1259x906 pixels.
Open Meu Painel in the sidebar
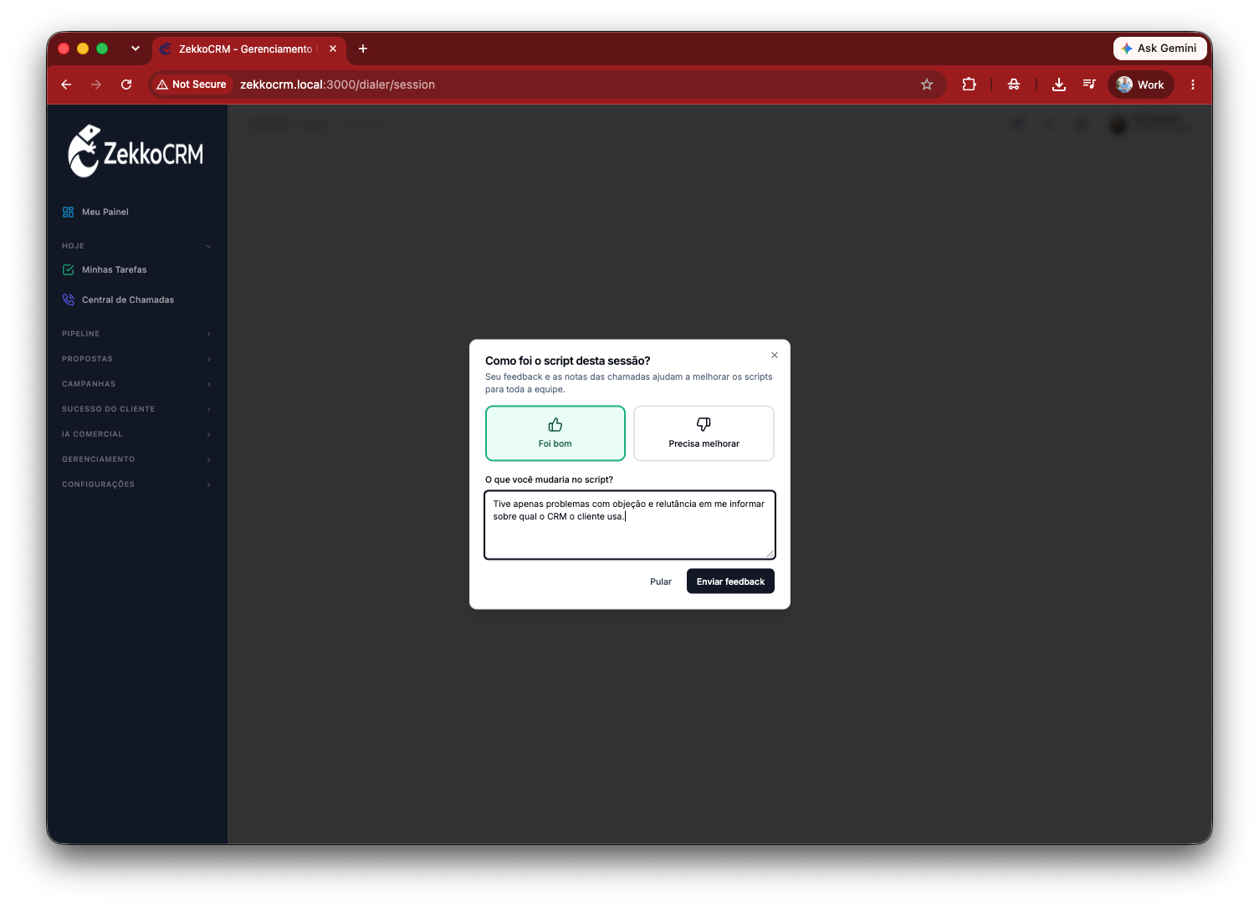[137, 212]
